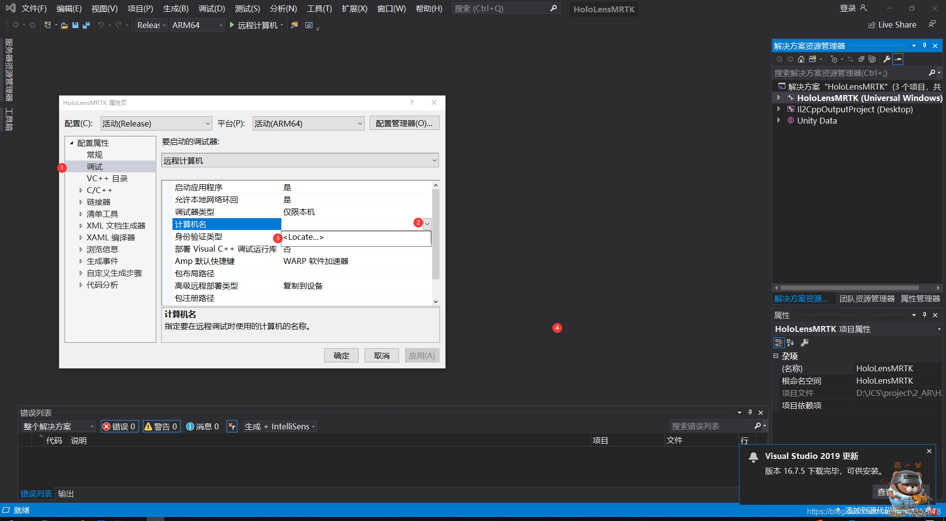
Task: Click the feedback icon next to Live Share
Action: point(932,24)
